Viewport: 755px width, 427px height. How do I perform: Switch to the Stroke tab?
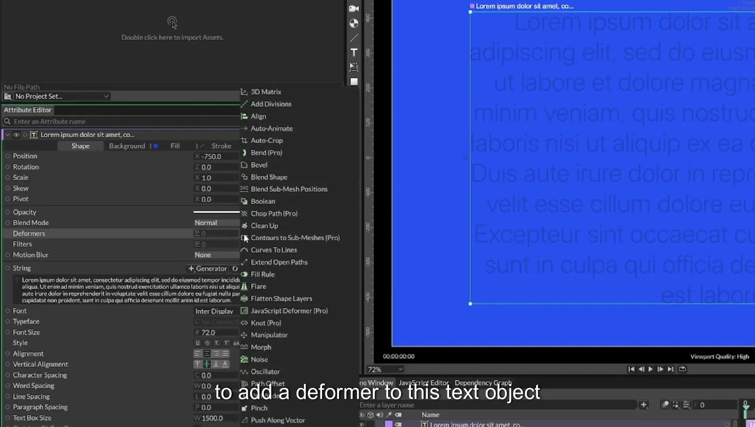221,146
